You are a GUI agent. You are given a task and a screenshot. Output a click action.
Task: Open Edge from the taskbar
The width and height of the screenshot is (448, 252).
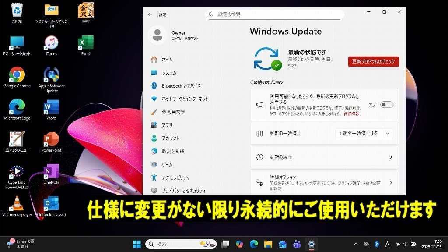point(254,244)
